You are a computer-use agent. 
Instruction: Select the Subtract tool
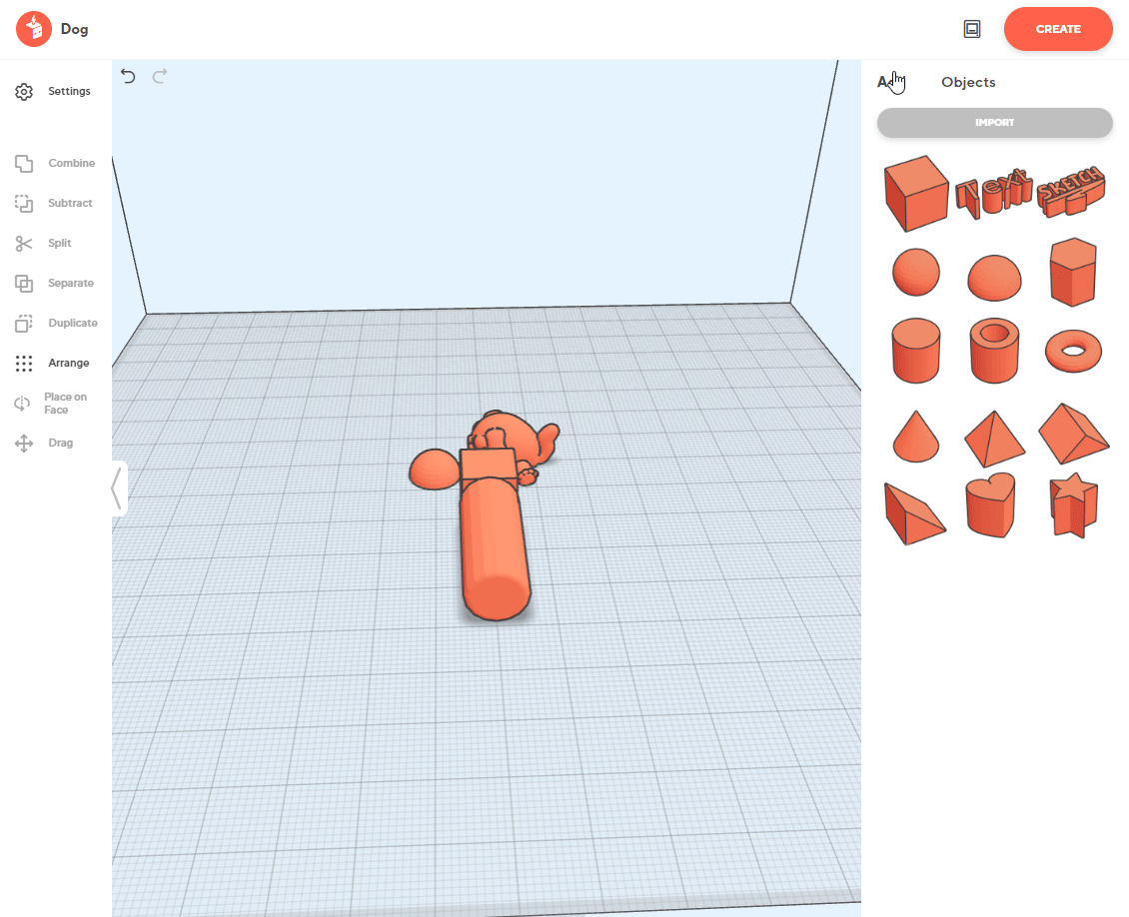(x=56, y=204)
